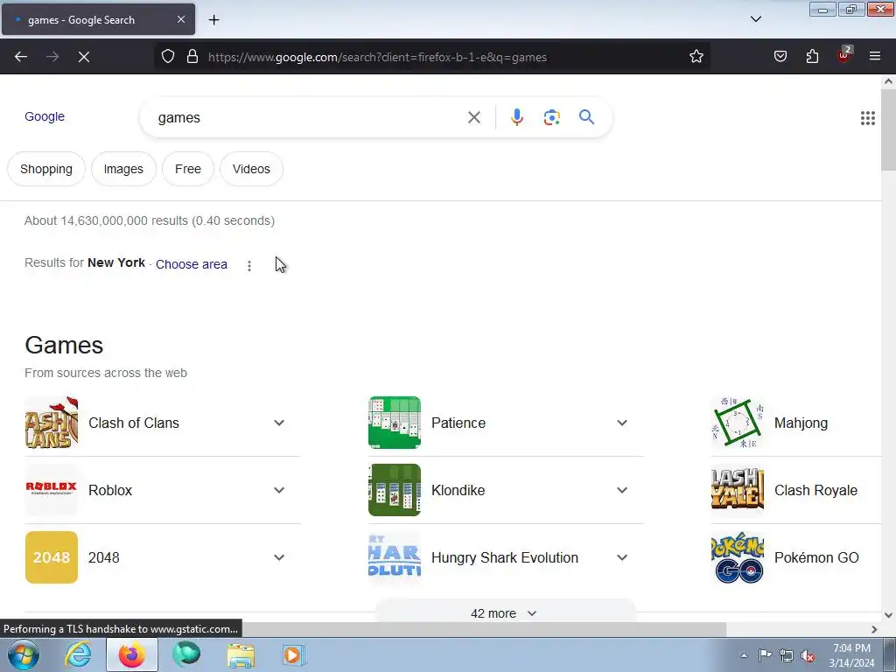Go to Google home logo
Screen dimensions: 896x672
pyautogui.click(x=45, y=116)
